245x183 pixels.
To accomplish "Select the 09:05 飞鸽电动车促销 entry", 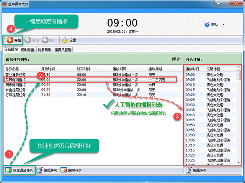I will coord(210,80).
